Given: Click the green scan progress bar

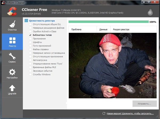Looking at the screenshot, I should tap(108, 22).
